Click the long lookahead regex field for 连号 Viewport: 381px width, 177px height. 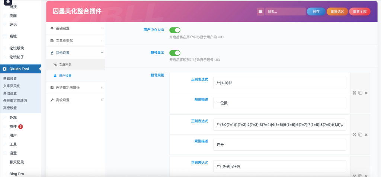point(280,125)
